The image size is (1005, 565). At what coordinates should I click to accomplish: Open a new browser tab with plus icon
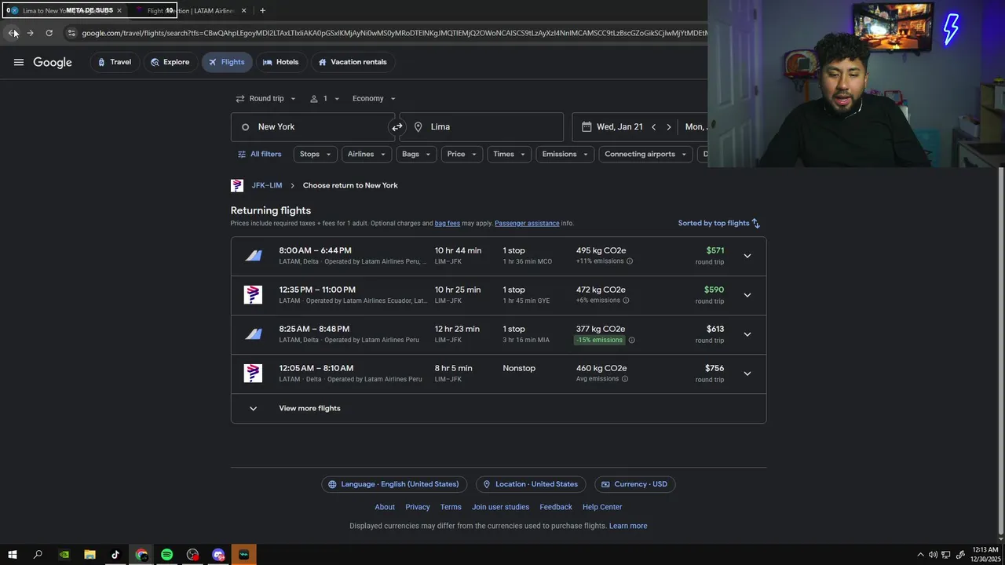(x=262, y=11)
